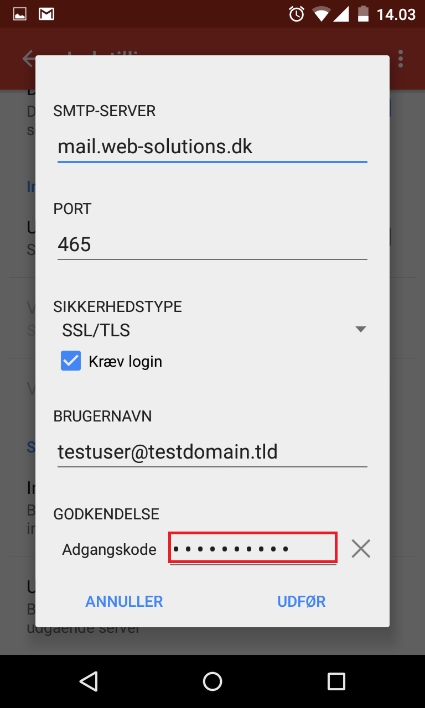Tap the battery status icon
The width and height of the screenshot is (425, 708).
coord(363,14)
